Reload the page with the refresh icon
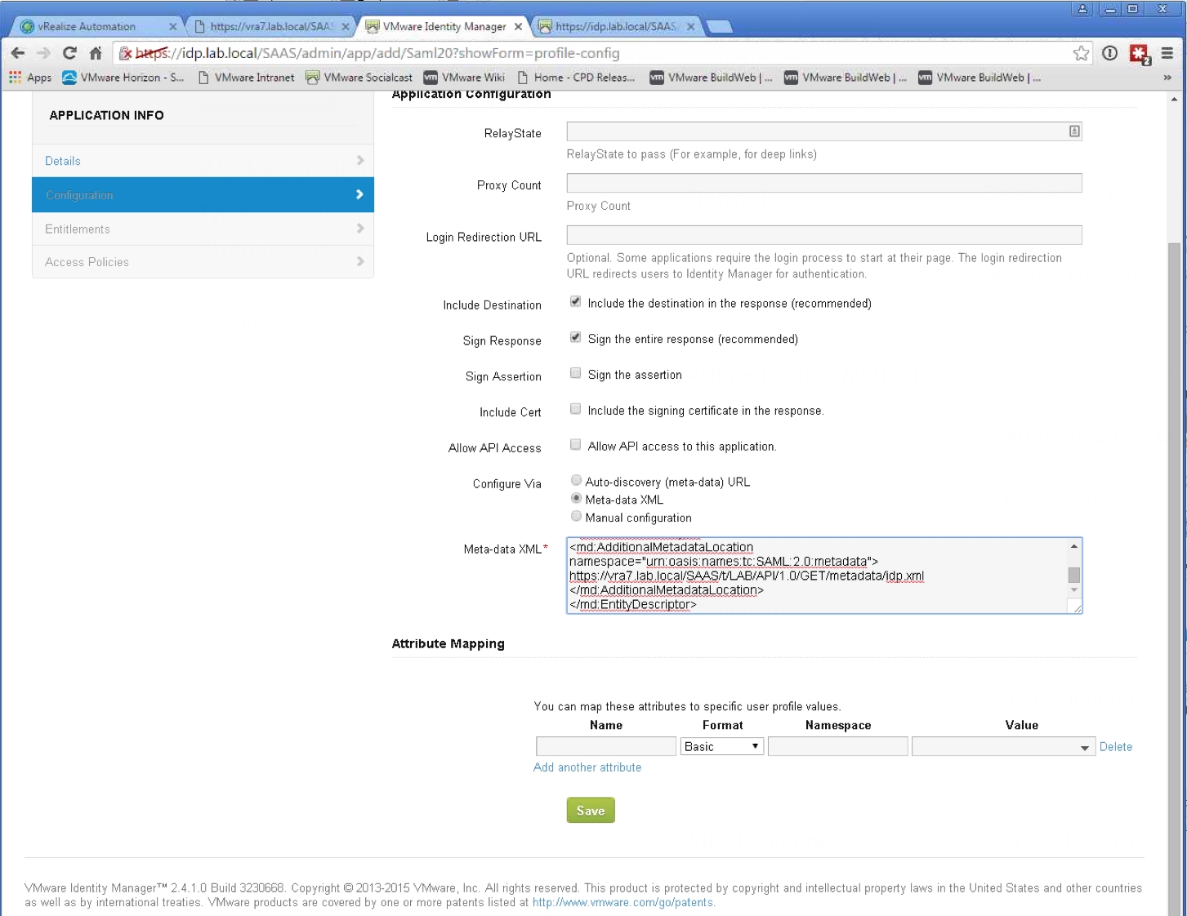1187x916 pixels. 69,53
